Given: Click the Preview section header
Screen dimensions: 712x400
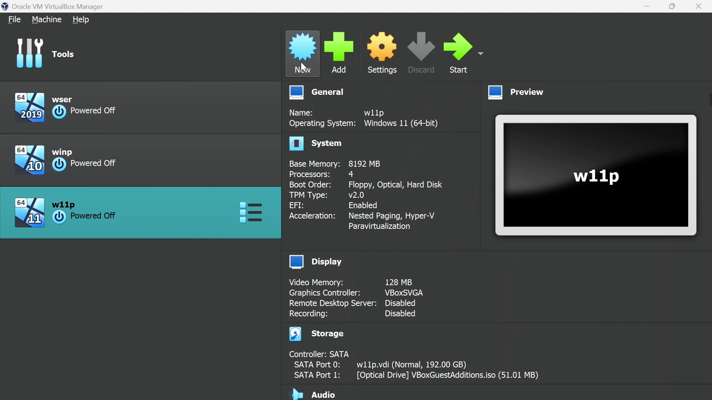Looking at the screenshot, I should click(x=526, y=92).
